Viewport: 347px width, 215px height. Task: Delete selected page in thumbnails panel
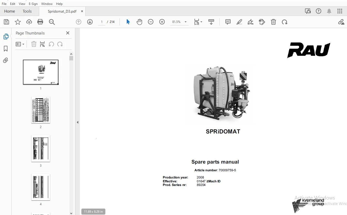(34, 44)
